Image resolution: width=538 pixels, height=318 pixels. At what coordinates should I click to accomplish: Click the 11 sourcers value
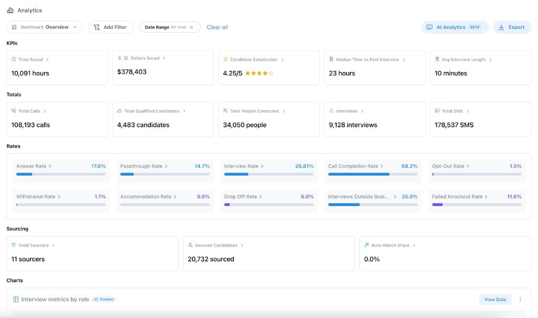click(28, 259)
